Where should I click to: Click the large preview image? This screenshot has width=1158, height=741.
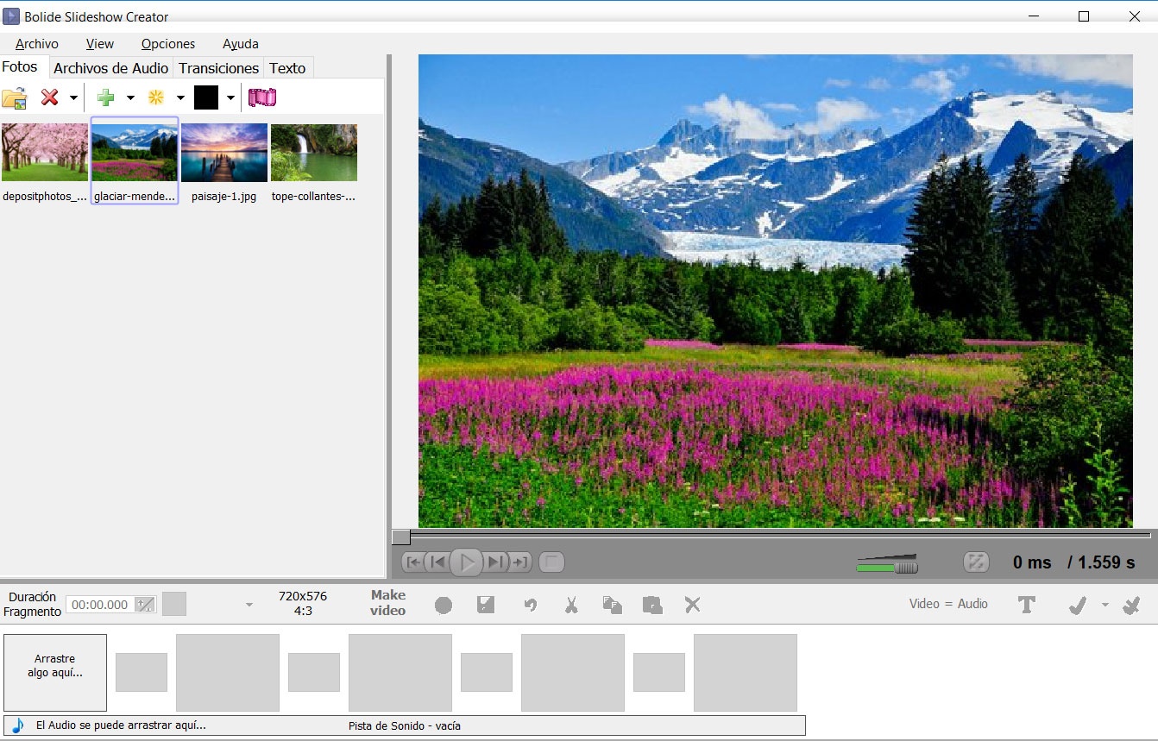click(776, 291)
